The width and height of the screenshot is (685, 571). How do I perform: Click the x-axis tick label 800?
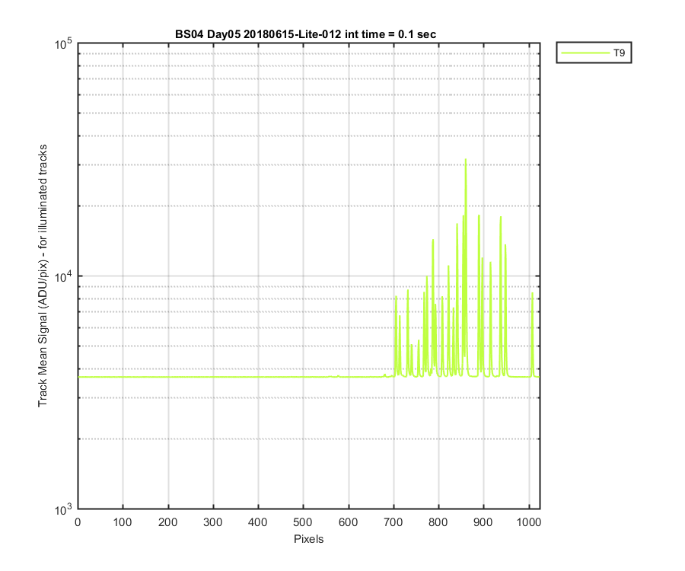tap(438, 522)
